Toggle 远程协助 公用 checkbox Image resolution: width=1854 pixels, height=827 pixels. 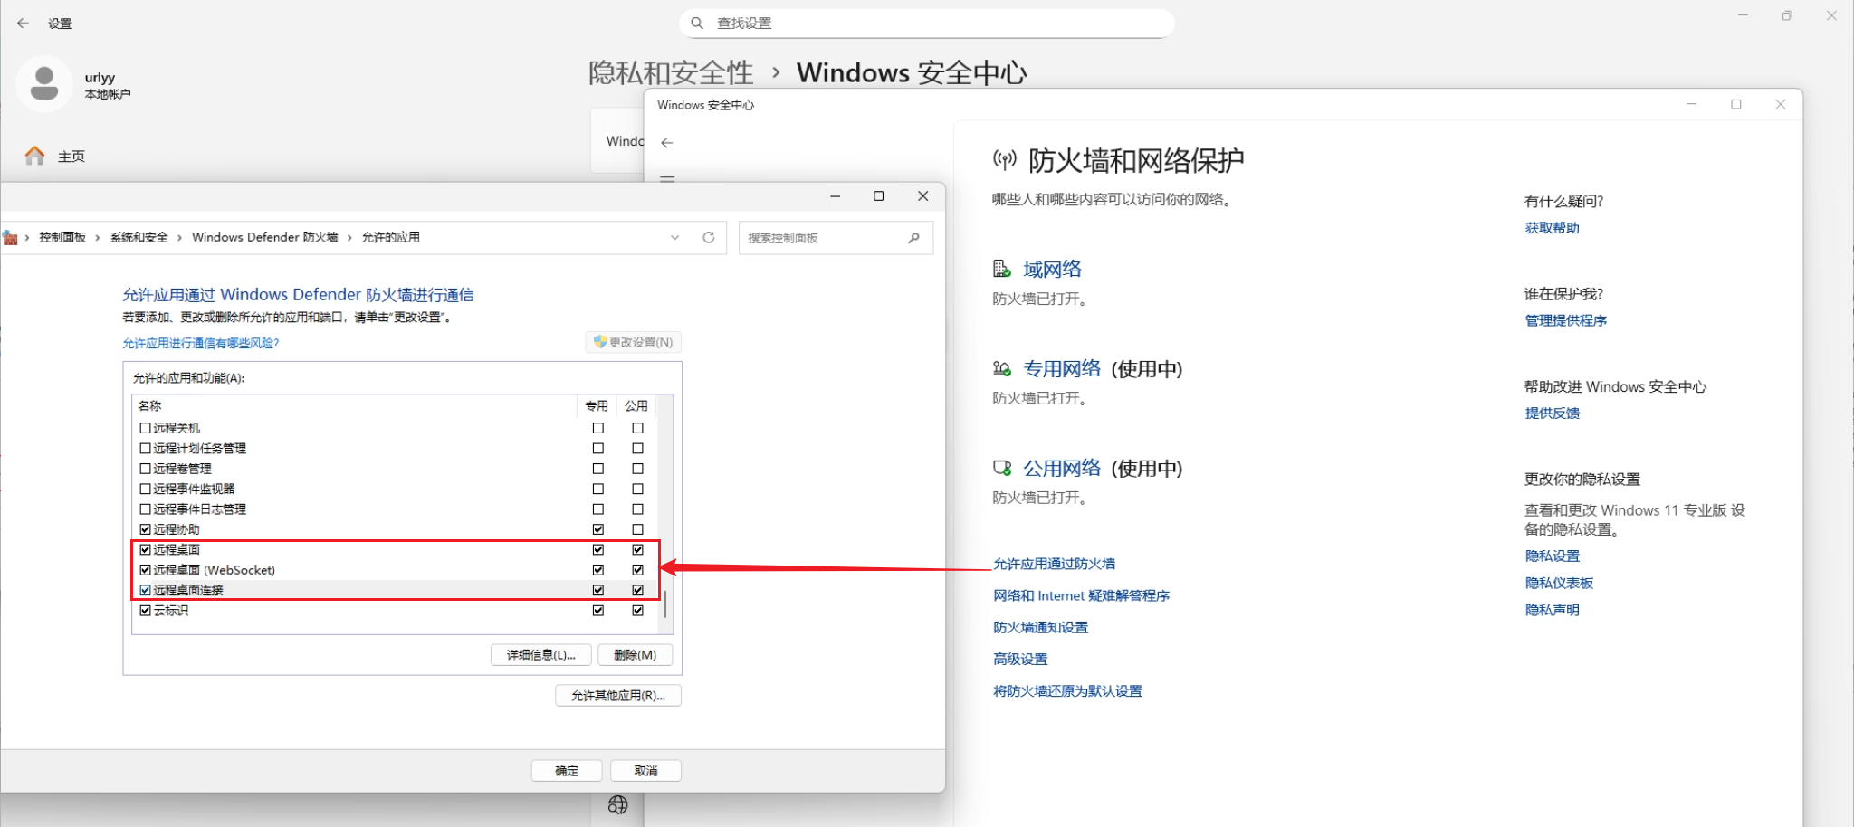[637, 529]
